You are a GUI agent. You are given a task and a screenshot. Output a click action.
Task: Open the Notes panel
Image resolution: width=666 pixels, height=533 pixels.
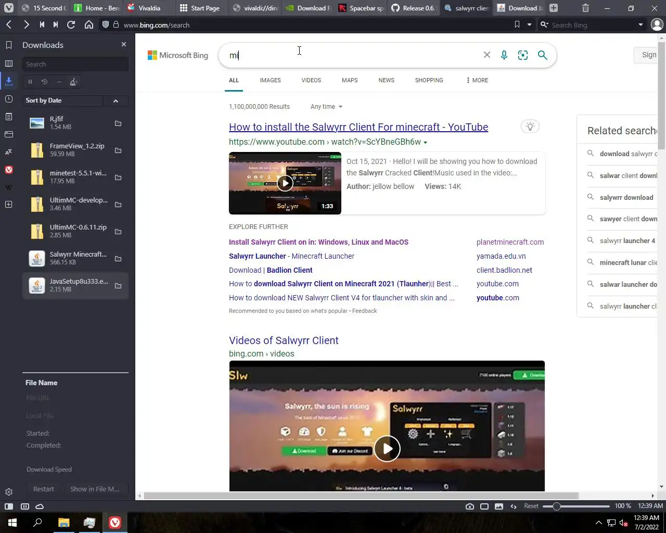tap(9, 117)
